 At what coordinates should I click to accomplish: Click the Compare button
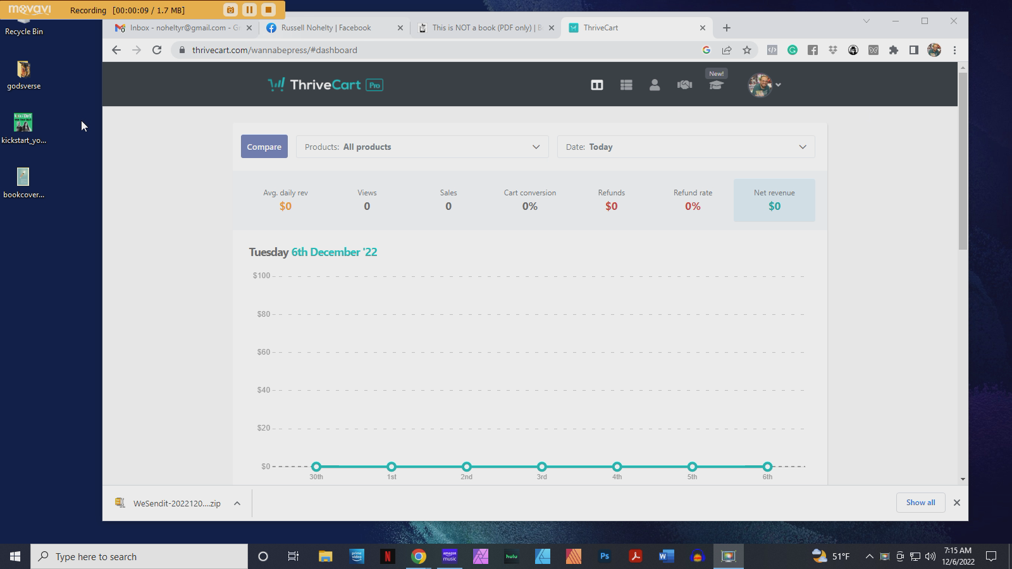point(264,146)
